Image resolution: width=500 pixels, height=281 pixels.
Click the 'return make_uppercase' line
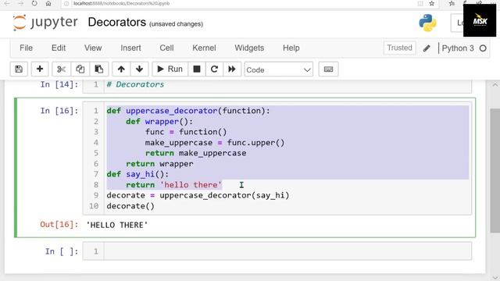tap(196, 153)
